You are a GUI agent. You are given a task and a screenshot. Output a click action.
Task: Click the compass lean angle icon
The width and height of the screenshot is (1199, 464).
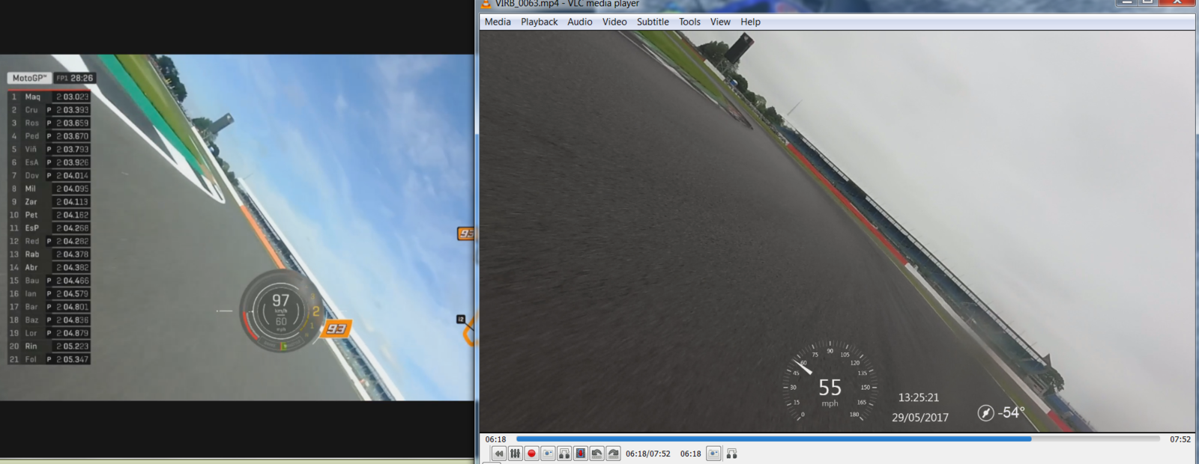(985, 412)
